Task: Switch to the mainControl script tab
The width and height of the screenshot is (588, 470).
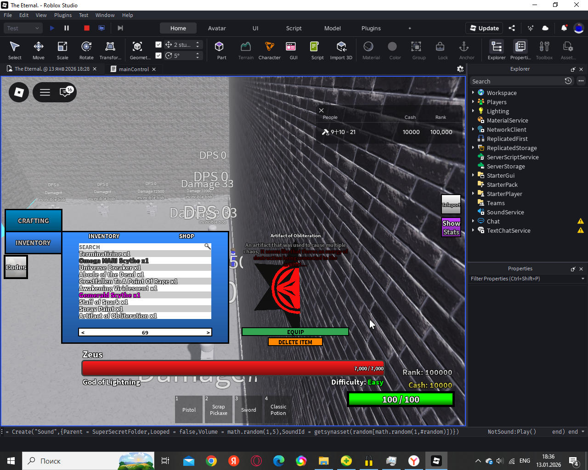Action: (x=134, y=69)
